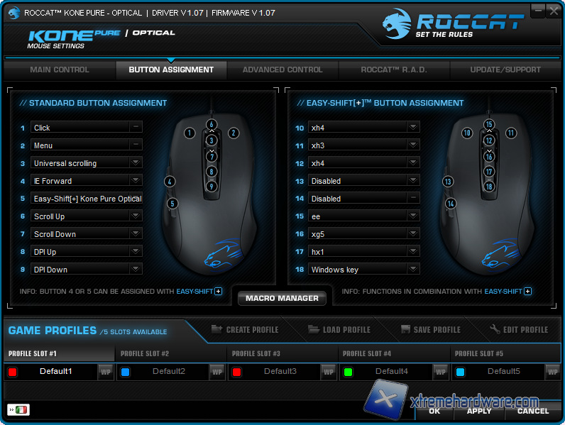Click button marker 4 on left mouse diagram

[x=170, y=182]
